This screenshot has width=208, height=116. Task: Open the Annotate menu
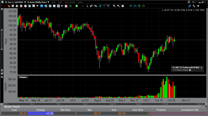point(70,2)
